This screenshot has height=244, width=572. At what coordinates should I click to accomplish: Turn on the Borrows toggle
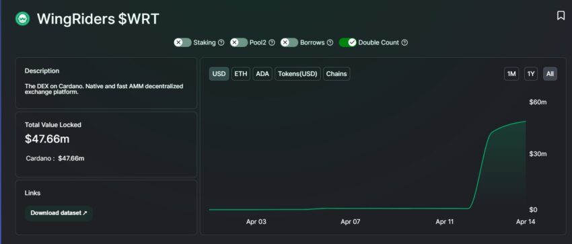289,42
